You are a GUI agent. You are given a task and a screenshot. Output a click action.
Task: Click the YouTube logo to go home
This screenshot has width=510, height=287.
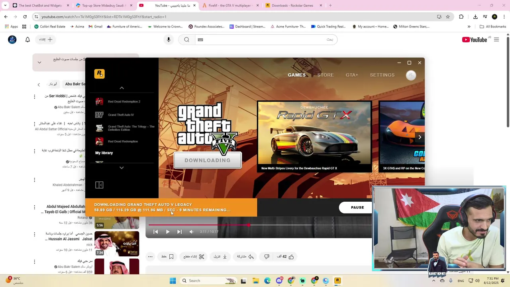click(x=474, y=39)
